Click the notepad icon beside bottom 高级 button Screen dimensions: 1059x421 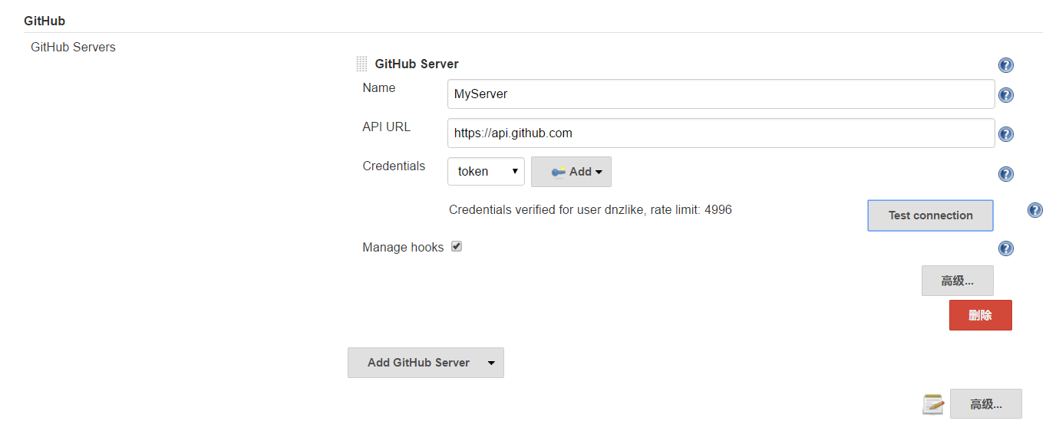[933, 404]
